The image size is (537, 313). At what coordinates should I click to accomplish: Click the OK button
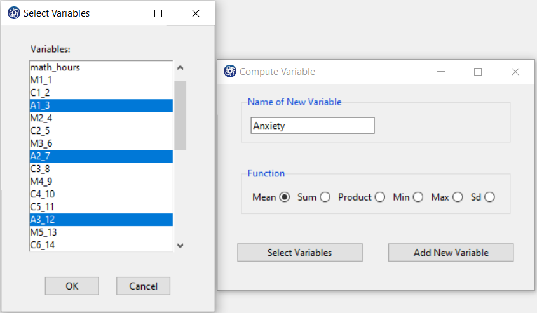(x=72, y=286)
